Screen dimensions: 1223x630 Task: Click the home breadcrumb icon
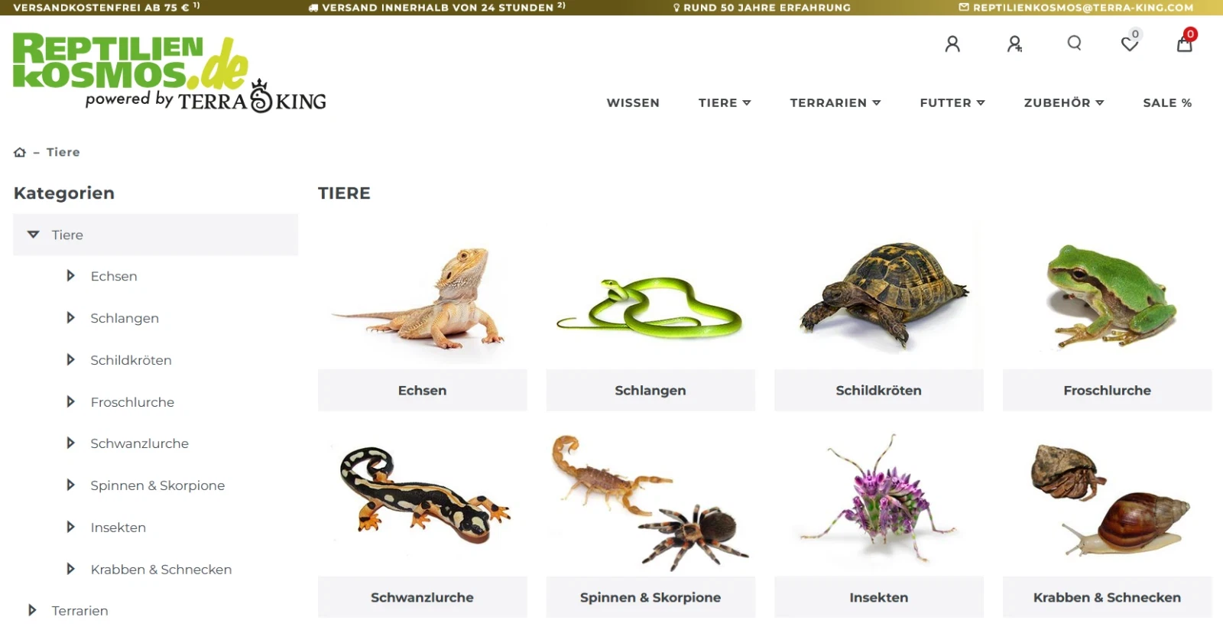[20, 152]
